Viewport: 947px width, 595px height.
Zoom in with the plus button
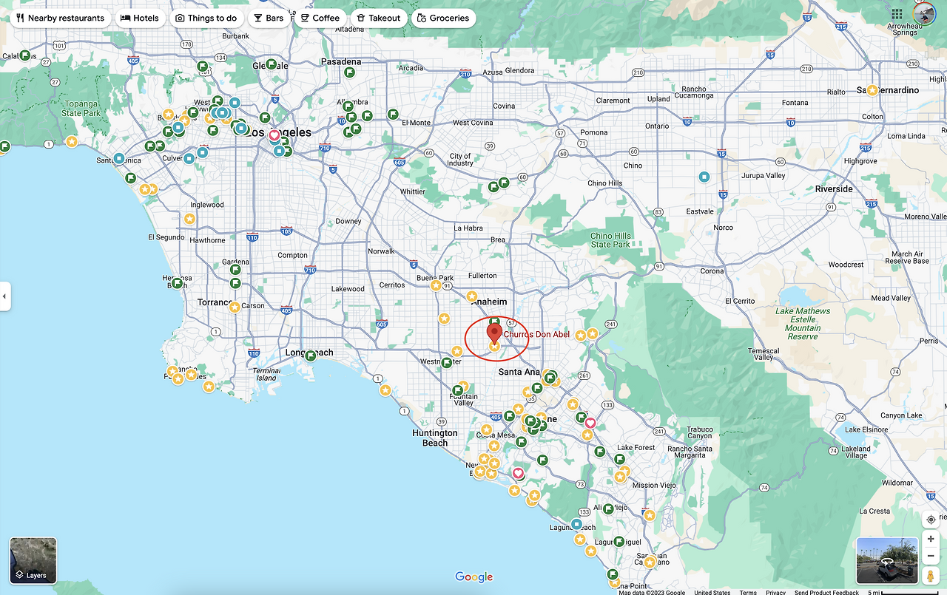(931, 539)
